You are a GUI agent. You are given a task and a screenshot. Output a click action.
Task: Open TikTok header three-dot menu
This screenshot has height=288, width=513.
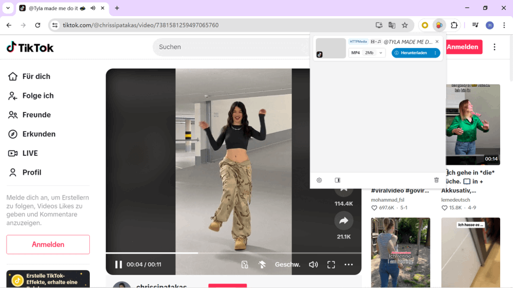pyautogui.click(x=494, y=47)
